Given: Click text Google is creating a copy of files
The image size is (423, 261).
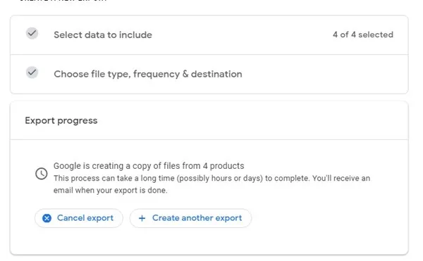Looking at the screenshot, I should click(149, 166).
